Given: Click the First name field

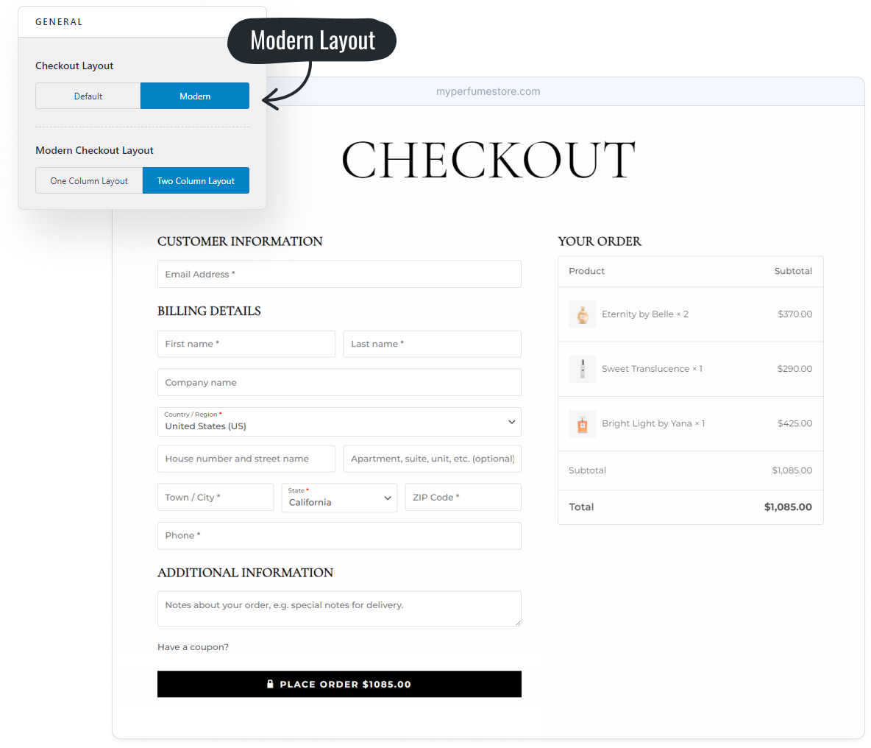Looking at the screenshot, I should point(246,344).
